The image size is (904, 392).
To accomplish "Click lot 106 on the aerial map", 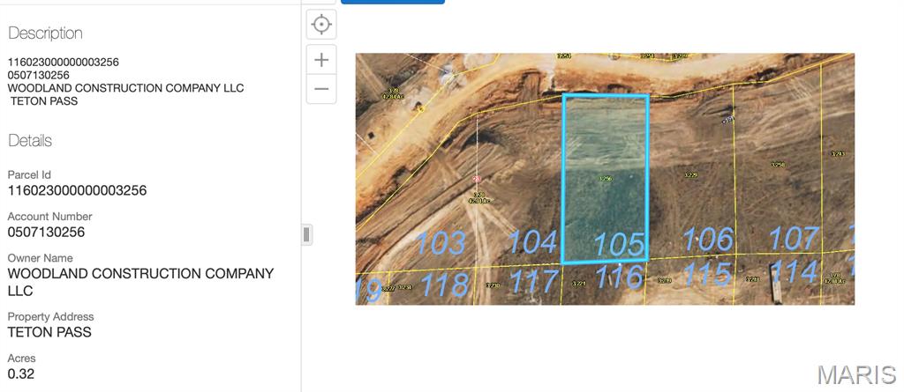I will pyautogui.click(x=708, y=239).
